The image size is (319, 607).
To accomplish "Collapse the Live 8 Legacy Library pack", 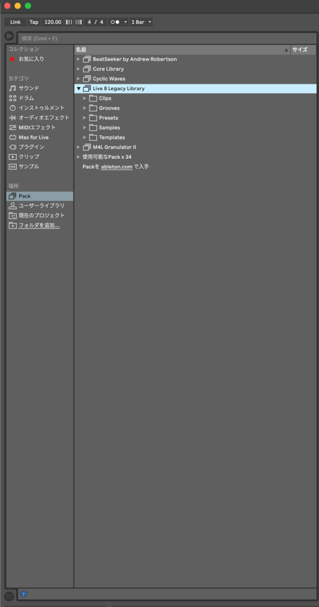I will click(79, 89).
